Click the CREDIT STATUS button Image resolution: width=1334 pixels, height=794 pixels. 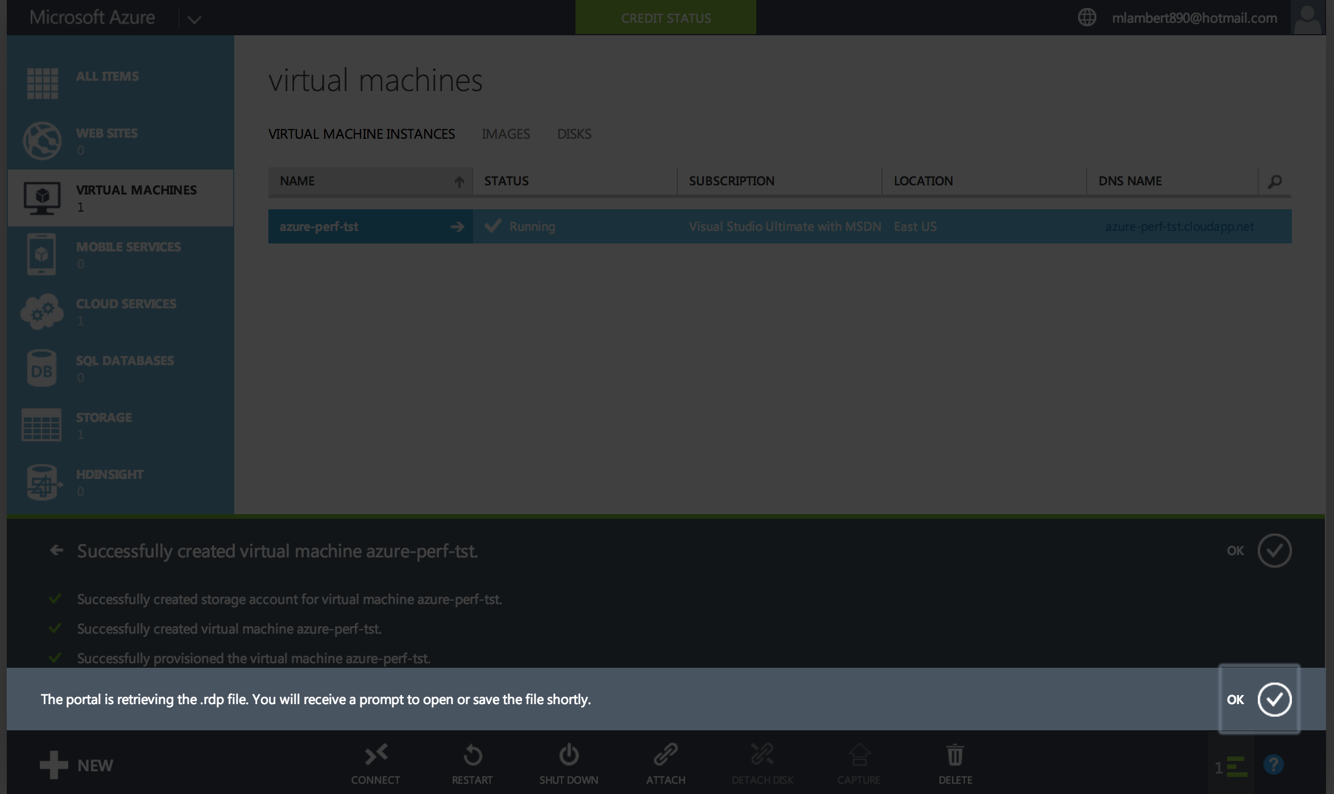[665, 18]
